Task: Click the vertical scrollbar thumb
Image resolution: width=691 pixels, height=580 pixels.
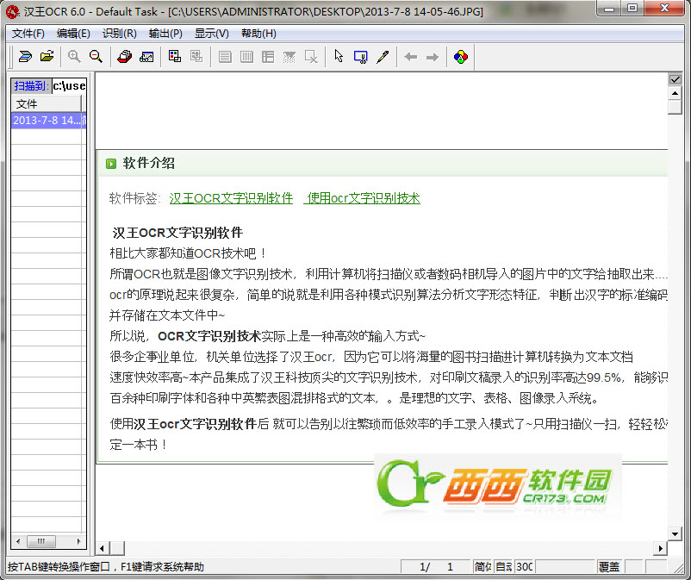Action: [675, 107]
